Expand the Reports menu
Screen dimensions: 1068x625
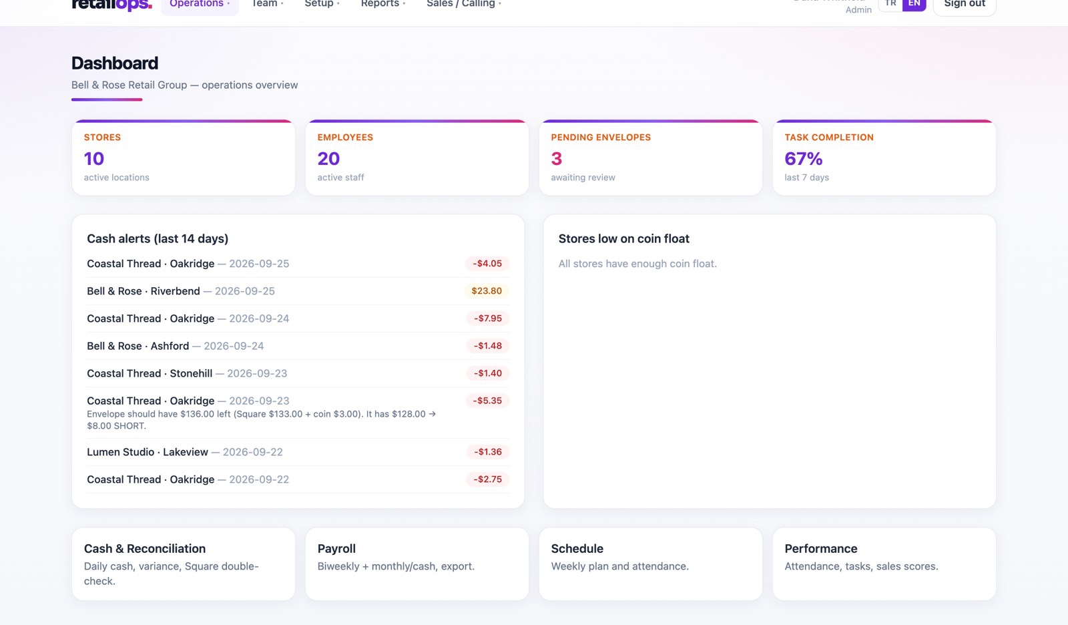coord(383,4)
